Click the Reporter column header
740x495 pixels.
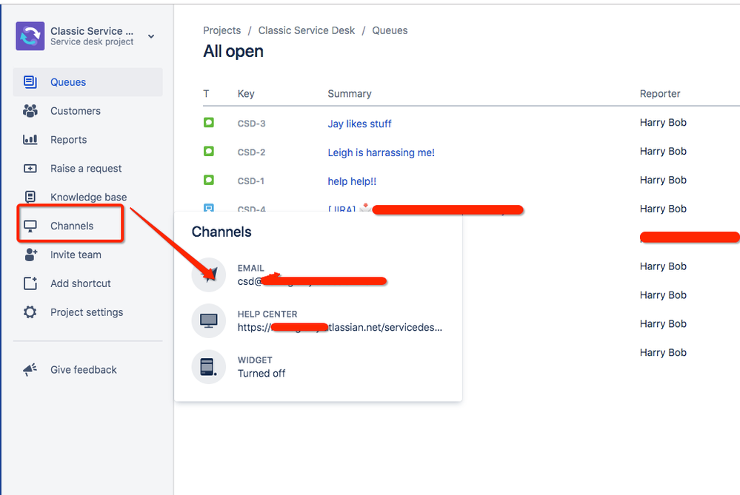point(660,94)
